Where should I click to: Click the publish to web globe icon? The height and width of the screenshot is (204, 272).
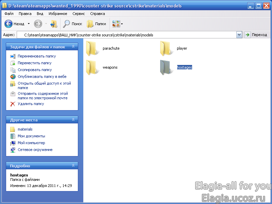13,76
